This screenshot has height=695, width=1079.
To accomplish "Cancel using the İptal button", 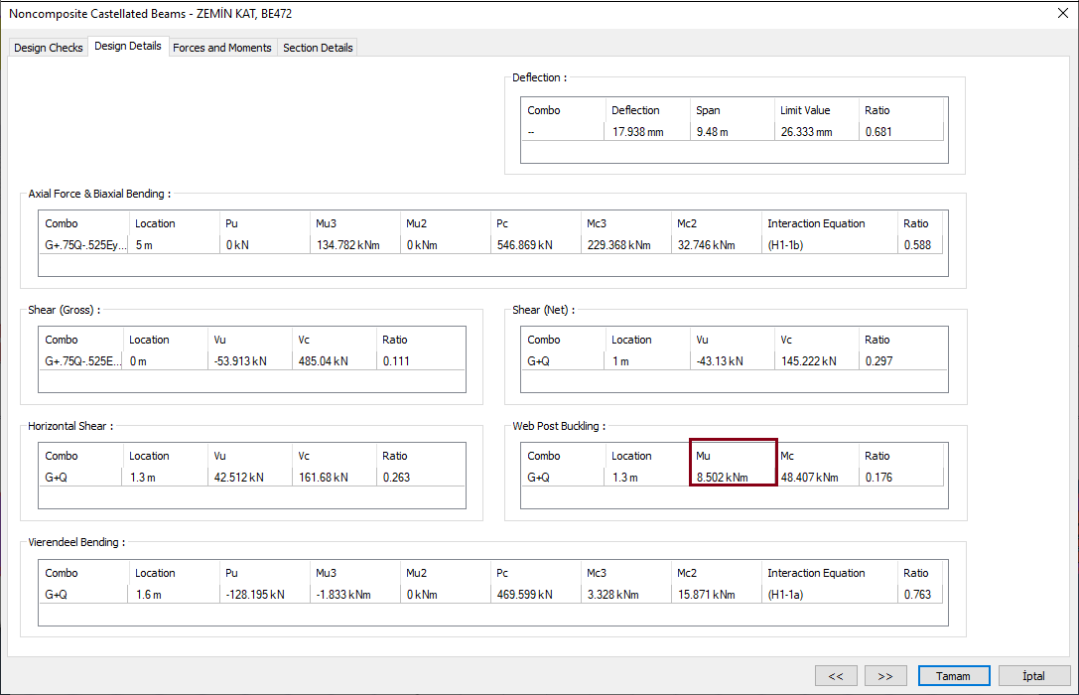I will point(1034,675).
